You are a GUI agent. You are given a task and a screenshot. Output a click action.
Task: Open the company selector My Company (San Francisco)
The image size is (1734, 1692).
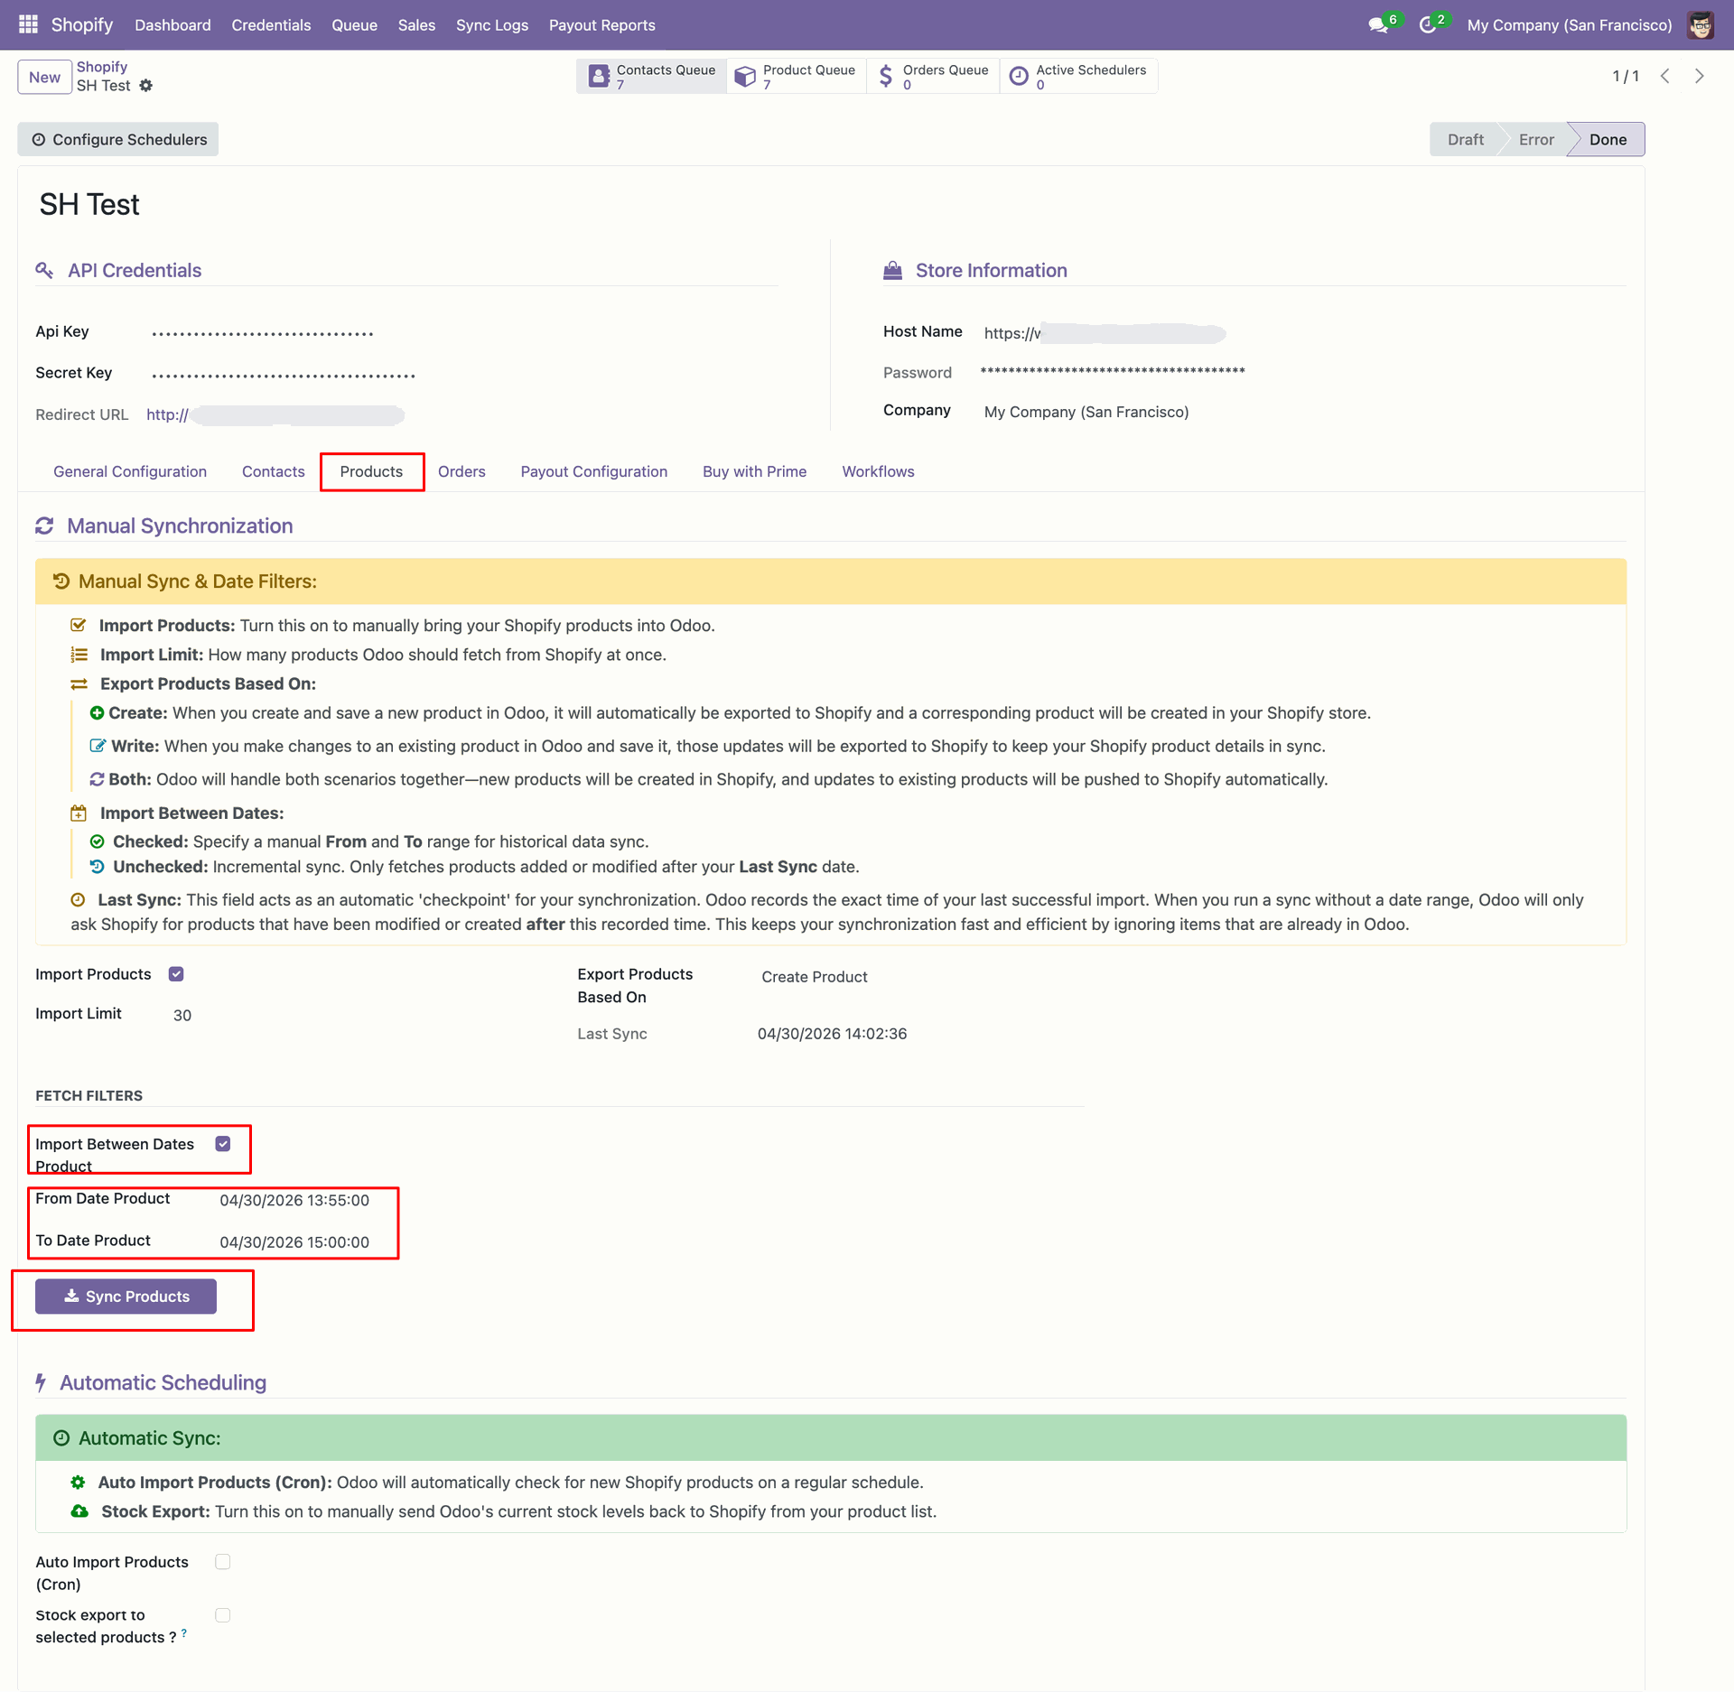tap(1570, 25)
